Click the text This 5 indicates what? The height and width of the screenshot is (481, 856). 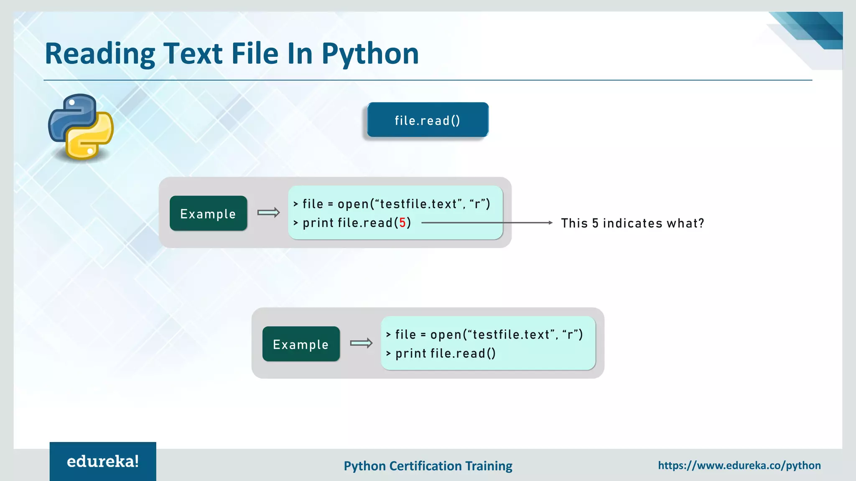tap(632, 223)
